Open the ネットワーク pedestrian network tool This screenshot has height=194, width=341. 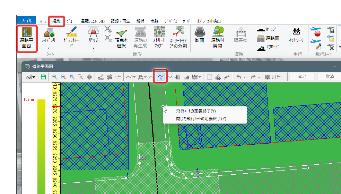tap(296, 35)
